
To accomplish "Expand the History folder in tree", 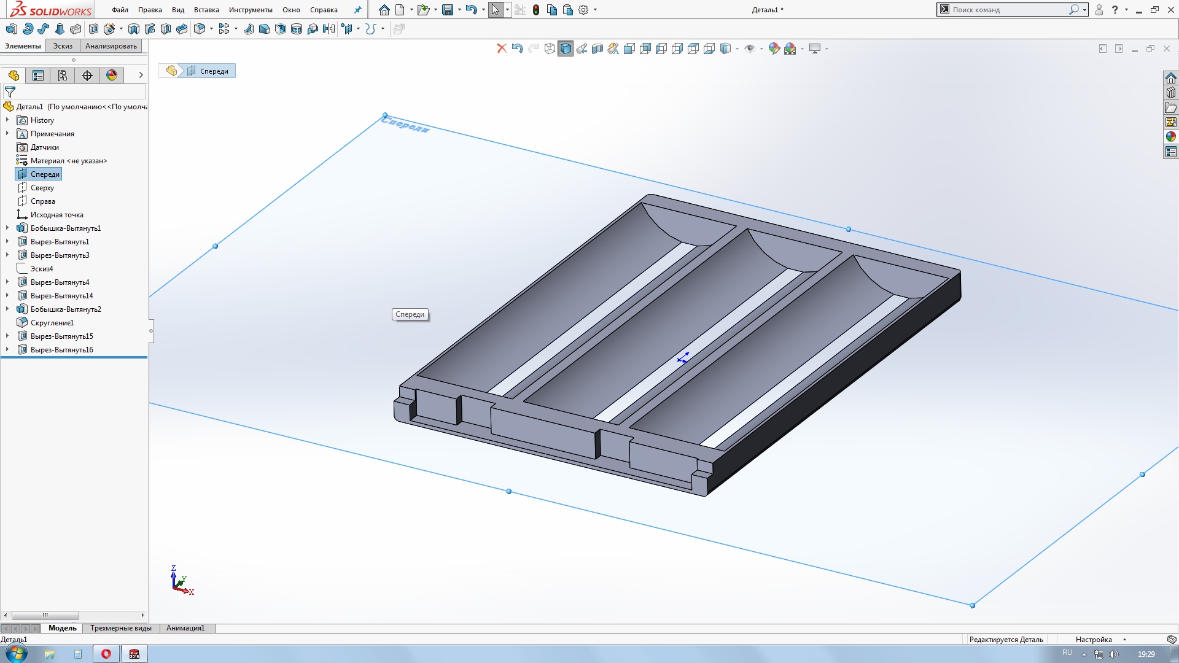I will tap(7, 120).
